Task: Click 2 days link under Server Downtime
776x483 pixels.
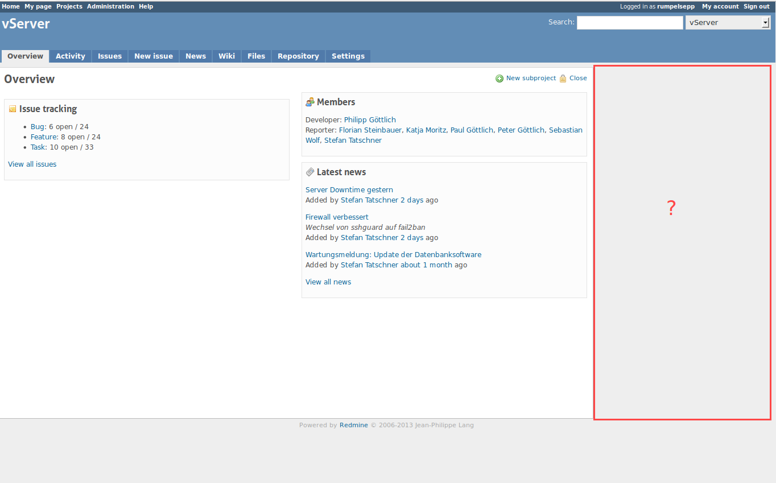Action: 412,200
